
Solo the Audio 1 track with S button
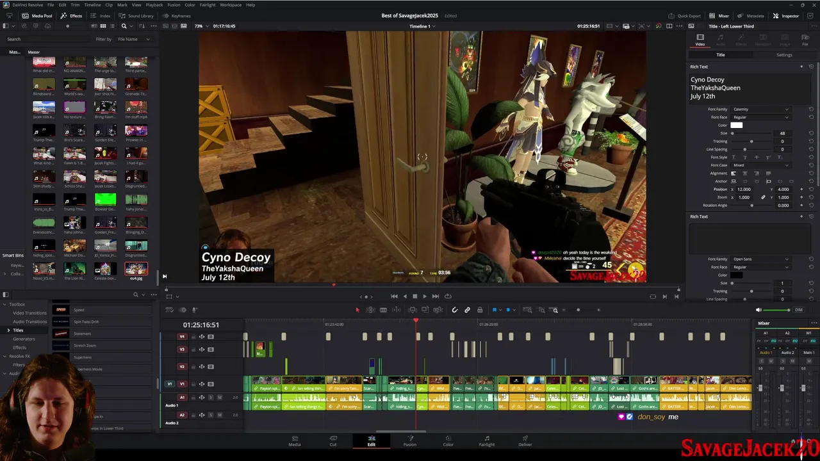click(212, 398)
